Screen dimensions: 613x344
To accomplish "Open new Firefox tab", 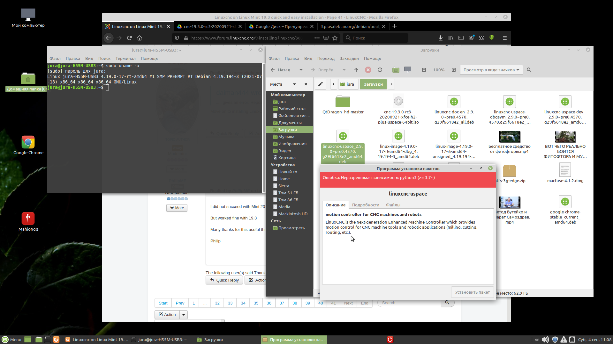I will (395, 26).
